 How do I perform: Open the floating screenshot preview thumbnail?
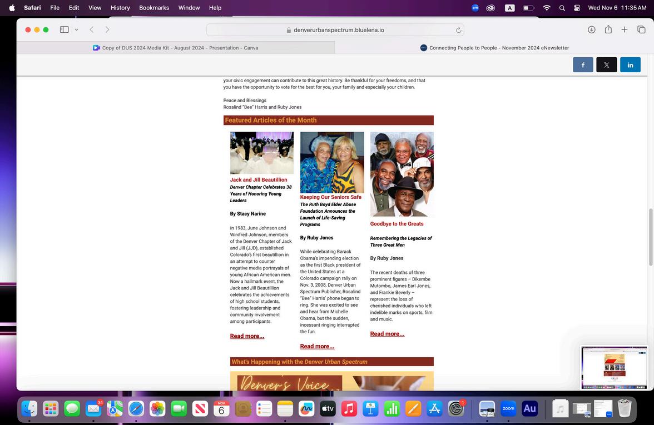(615, 367)
